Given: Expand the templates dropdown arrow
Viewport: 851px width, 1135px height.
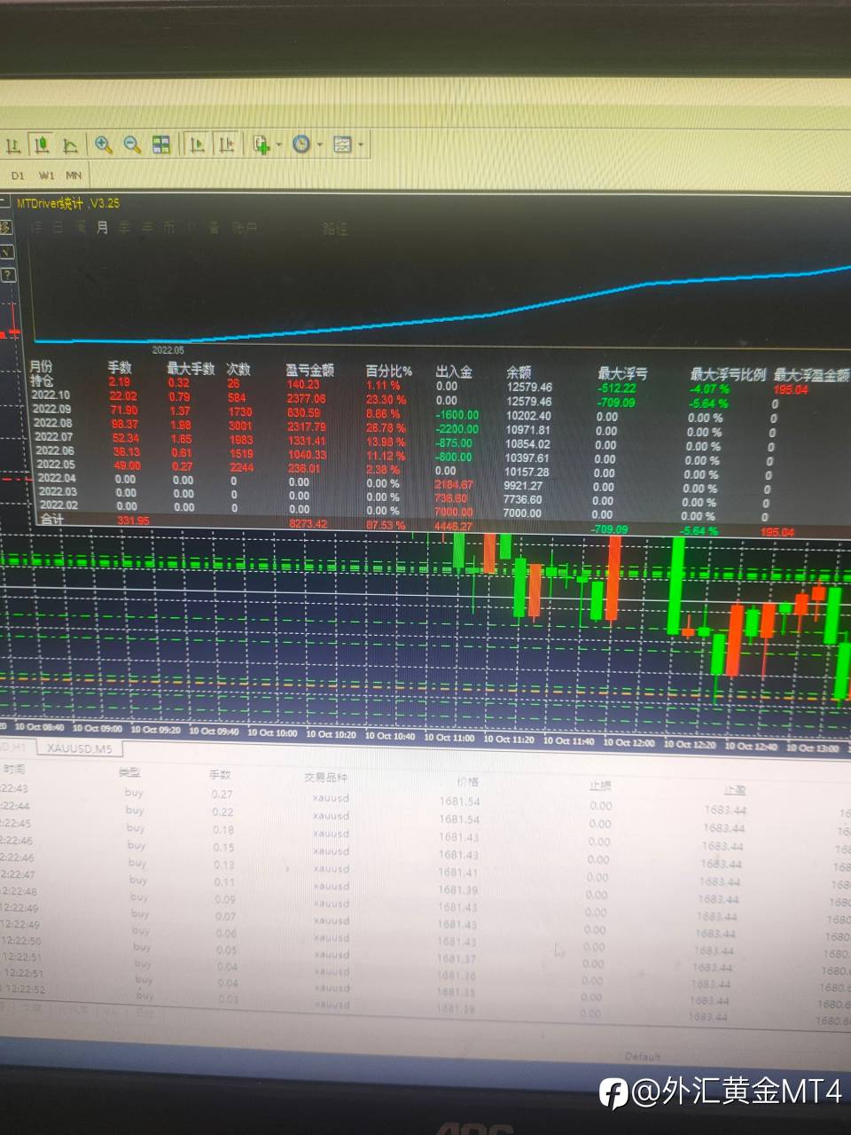Looking at the screenshot, I should click(361, 145).
